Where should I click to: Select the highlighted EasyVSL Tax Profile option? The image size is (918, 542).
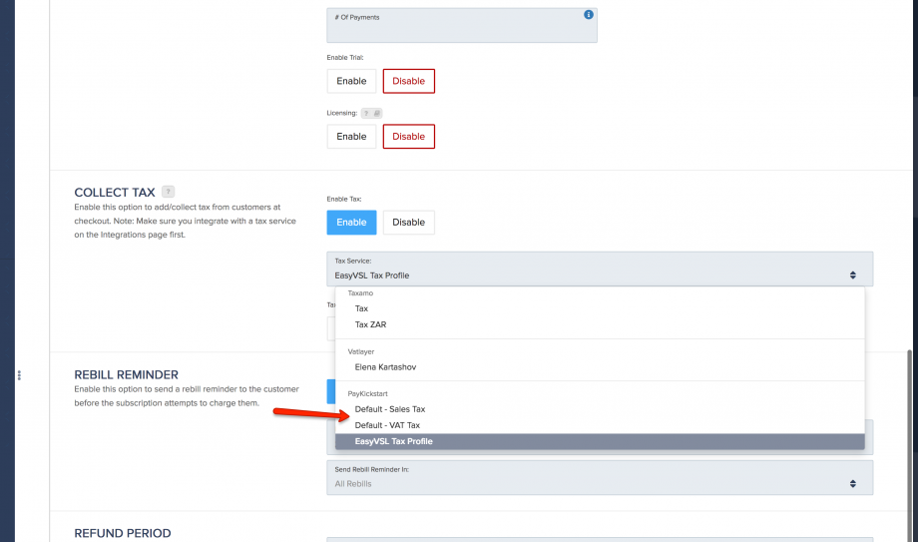[x=393, y=441]
